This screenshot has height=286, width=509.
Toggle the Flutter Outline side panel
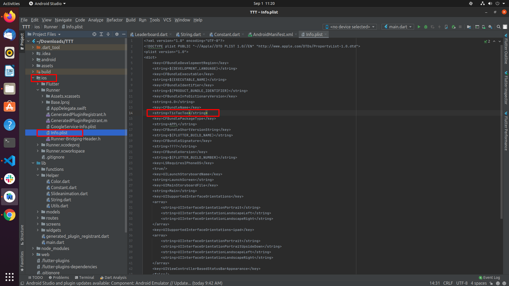506,49
